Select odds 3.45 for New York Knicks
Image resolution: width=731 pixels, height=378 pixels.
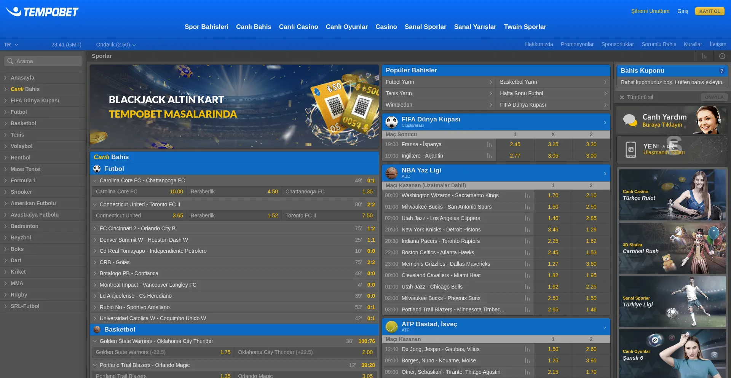553,230
